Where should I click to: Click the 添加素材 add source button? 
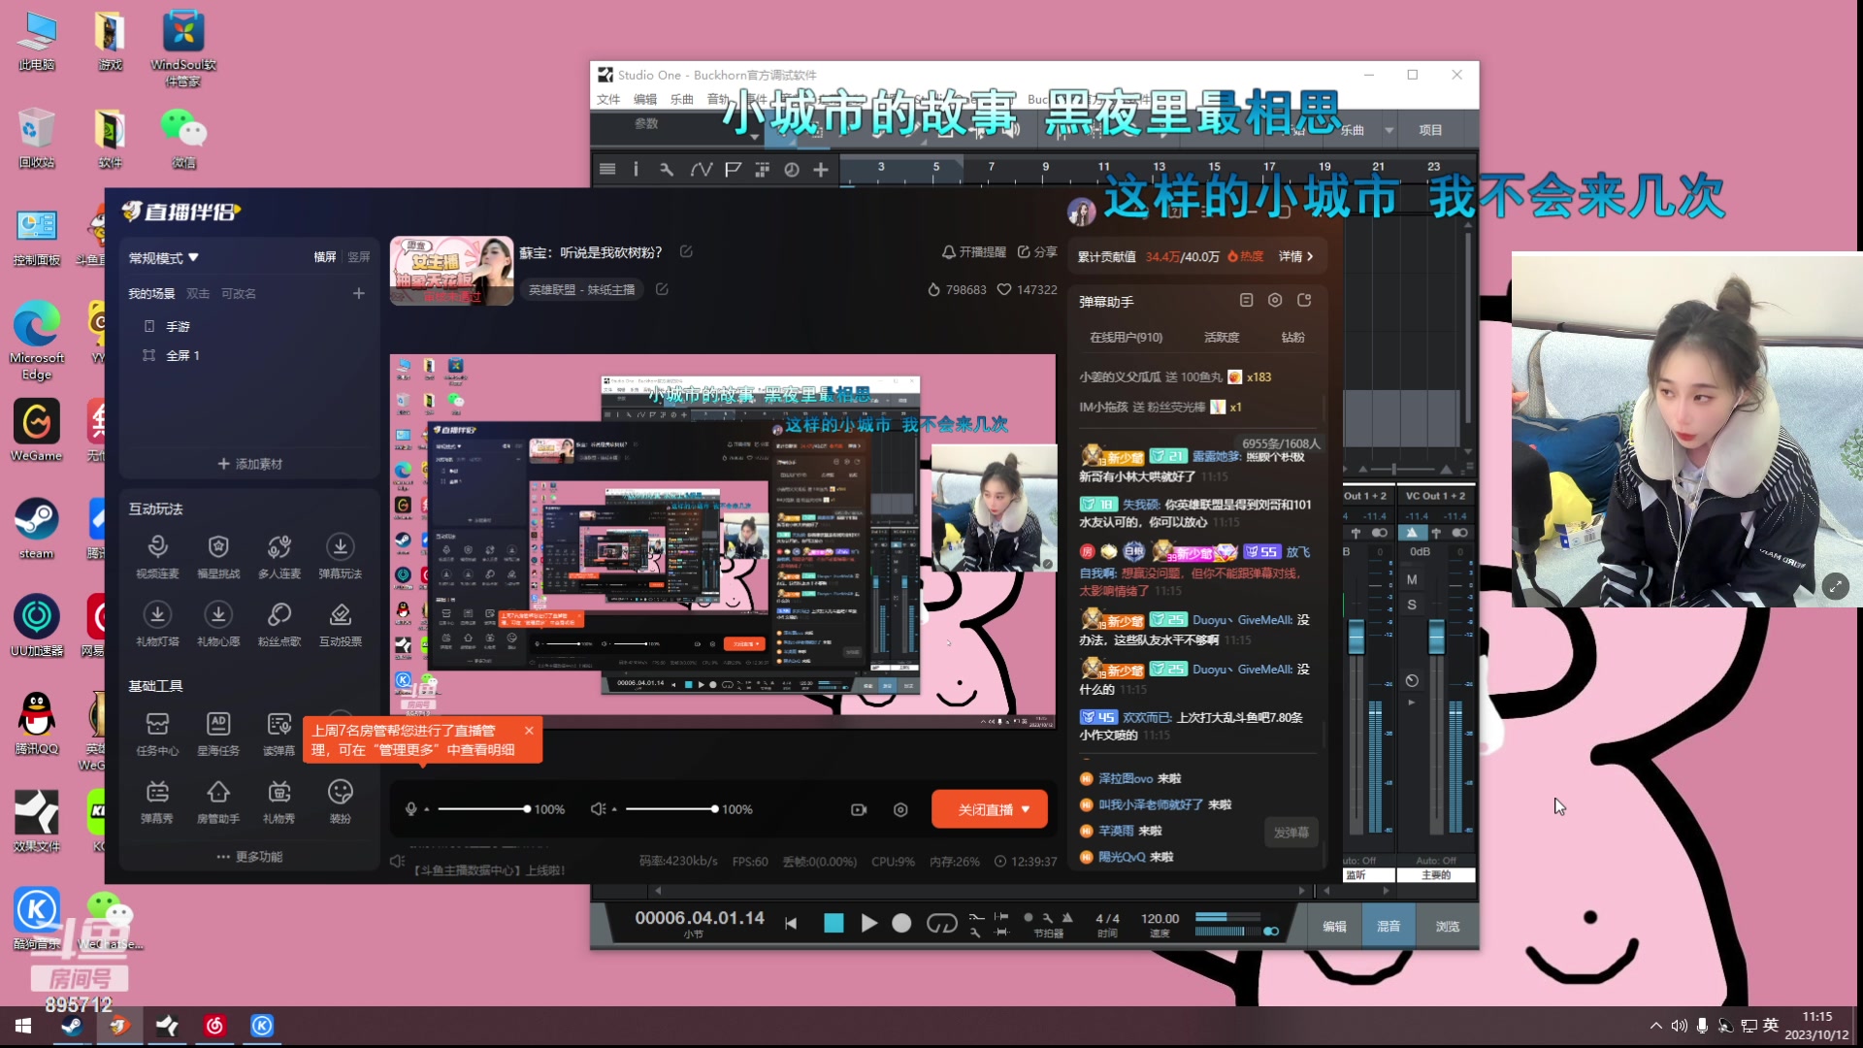click(249, 463)
